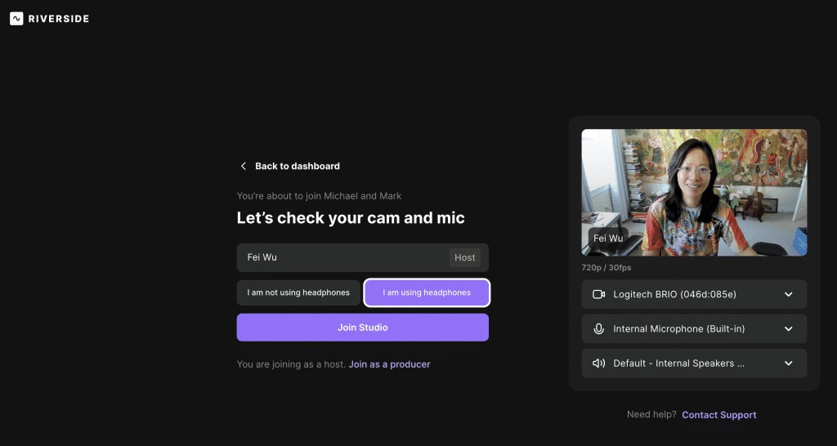Open the Logitech BRIO camera selector
The image size is (837, 446).
click(694, 295)
